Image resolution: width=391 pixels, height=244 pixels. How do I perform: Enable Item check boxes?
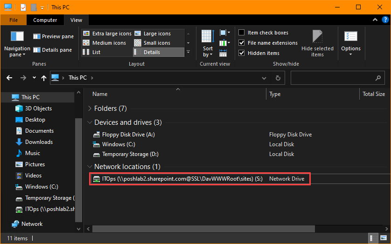click(x=242, y=33)
